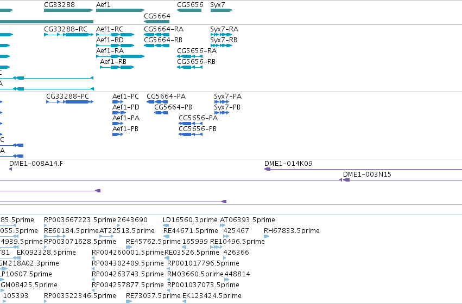Select EST LD16560.3prime
The height and width of the screenshot is (304, 462).
(190, 220)
